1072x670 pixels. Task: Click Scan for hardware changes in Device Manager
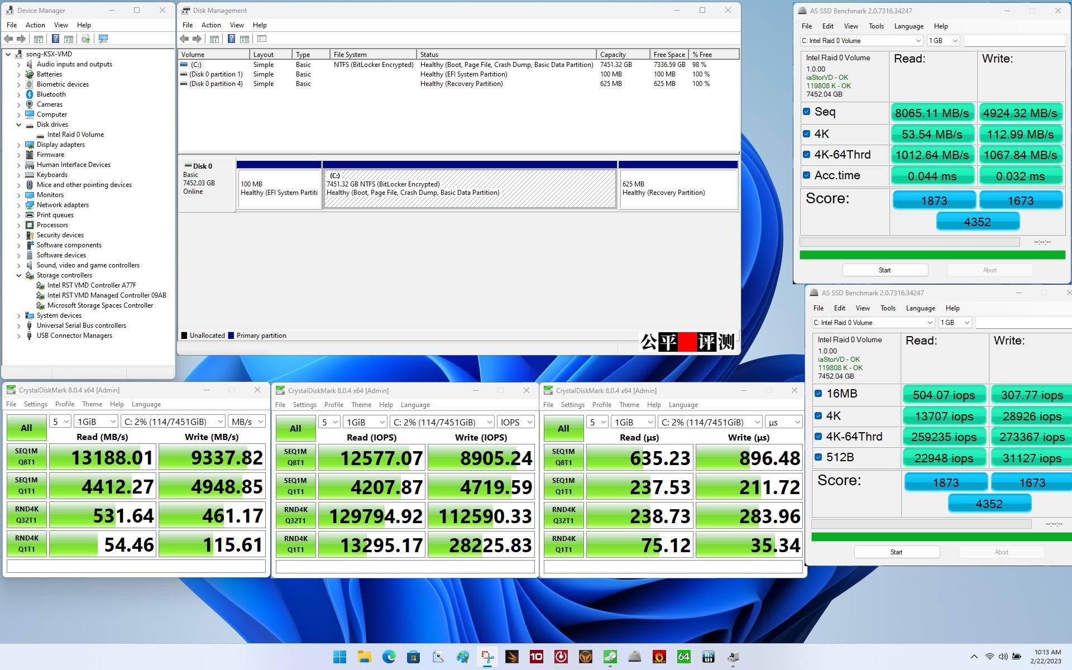(103, 39)
